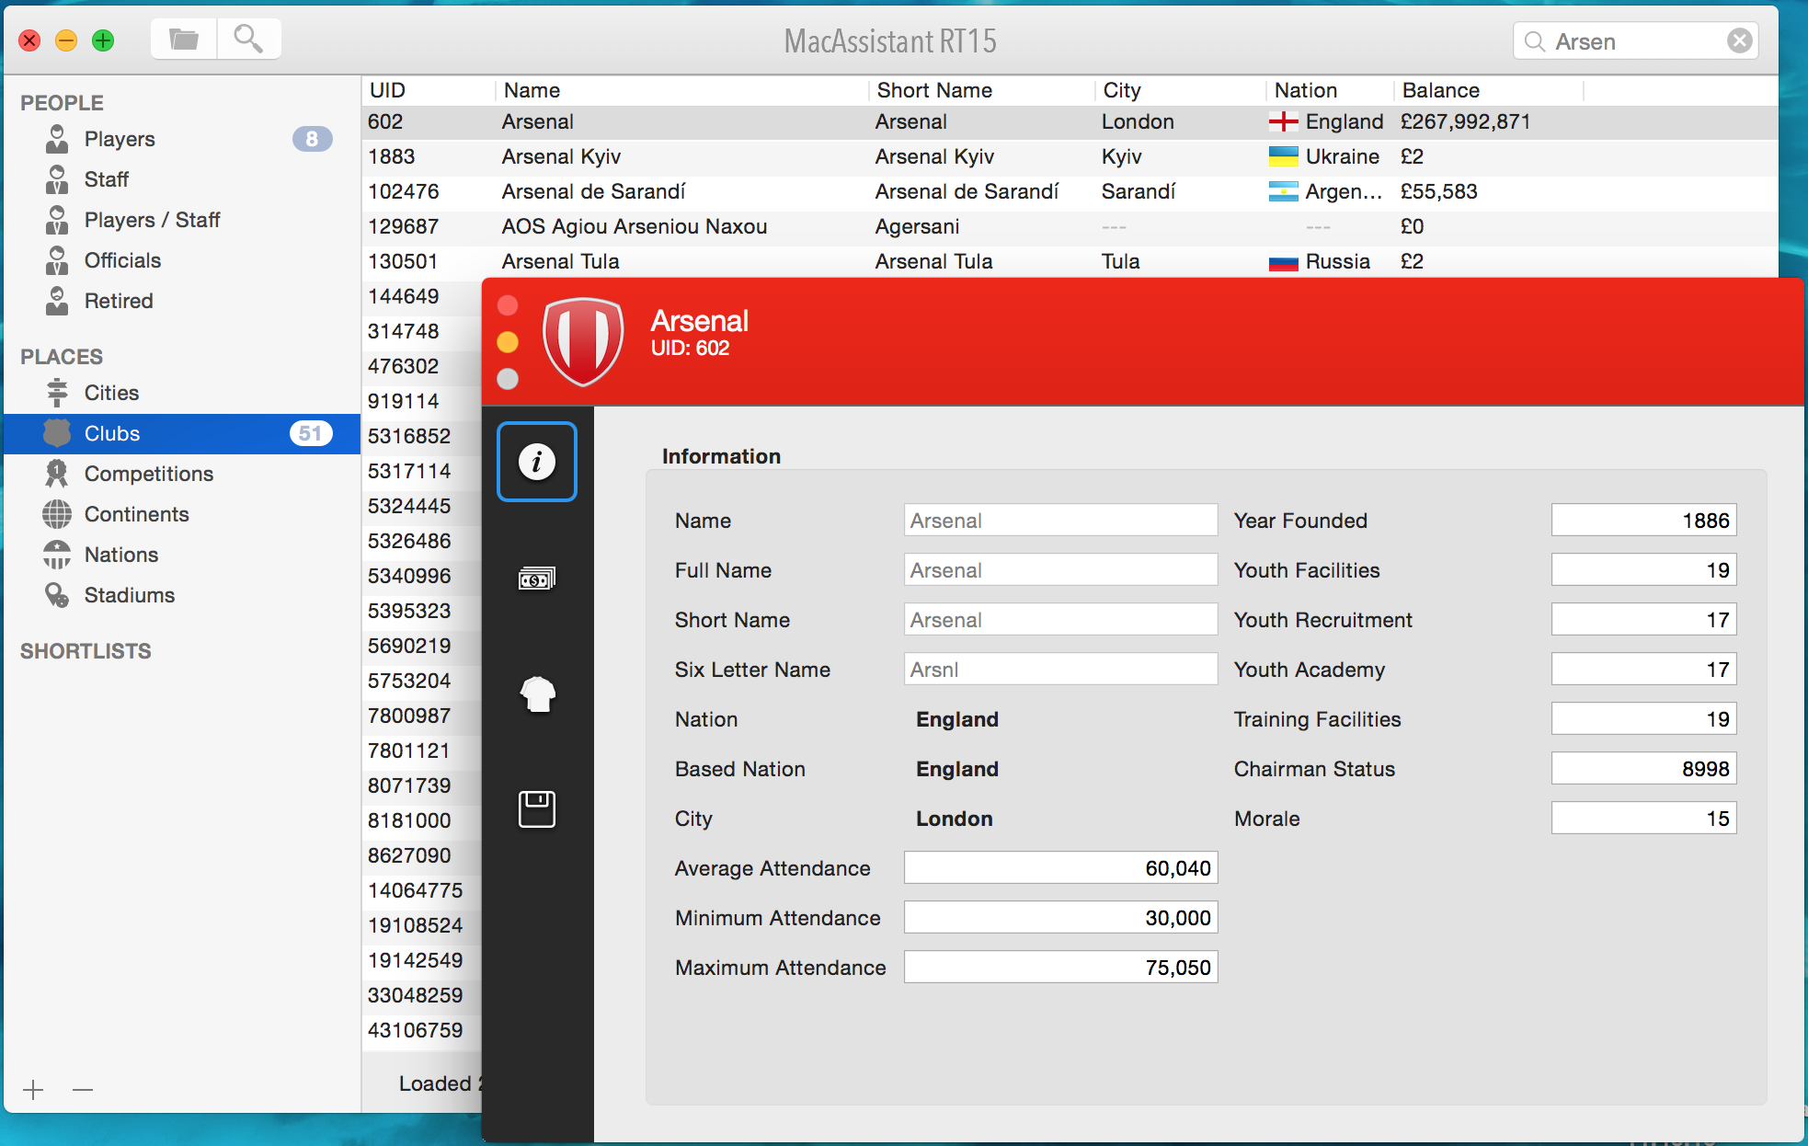Open Officials in the sidebar
The width and height of the screenshot is (1808, 1146).
click(x=184, y=260)
